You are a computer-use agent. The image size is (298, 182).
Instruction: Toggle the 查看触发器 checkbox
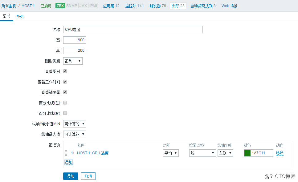(x=65, y=92)
